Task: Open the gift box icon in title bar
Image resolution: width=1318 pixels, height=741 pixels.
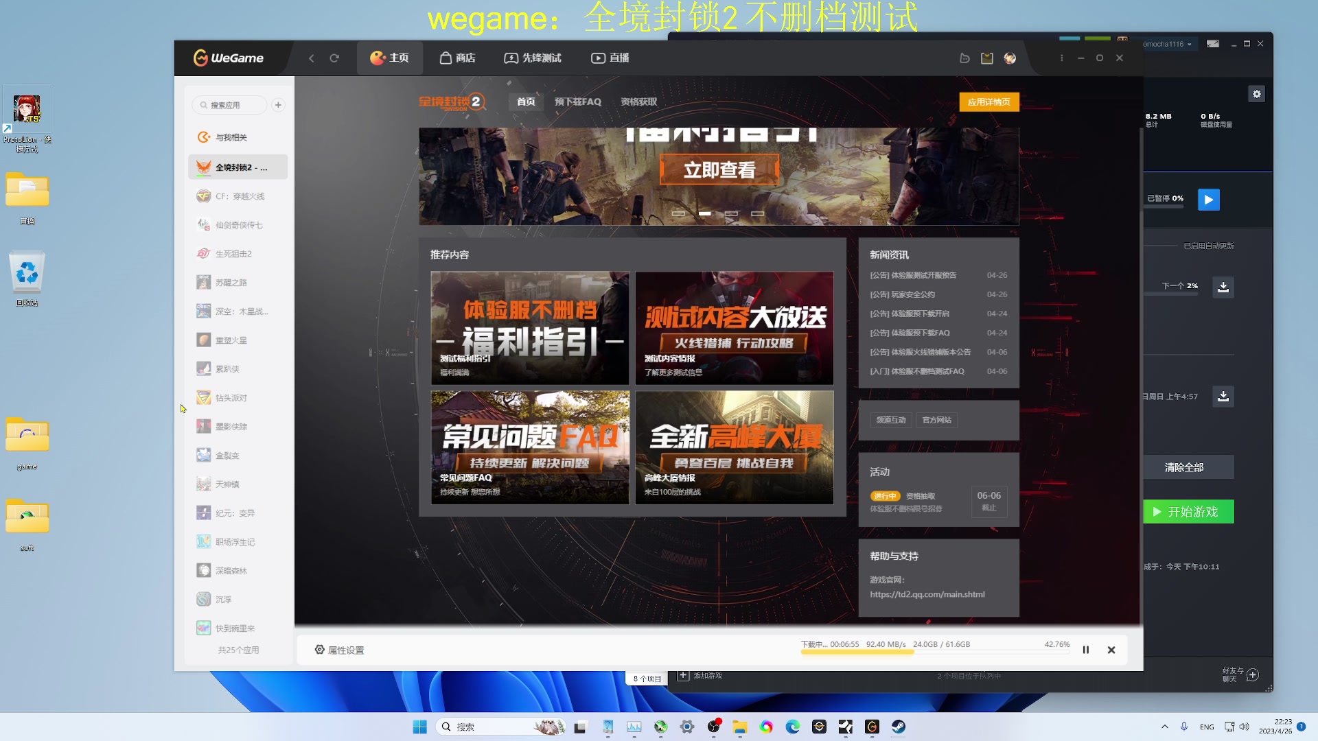Action: point(987,58)
